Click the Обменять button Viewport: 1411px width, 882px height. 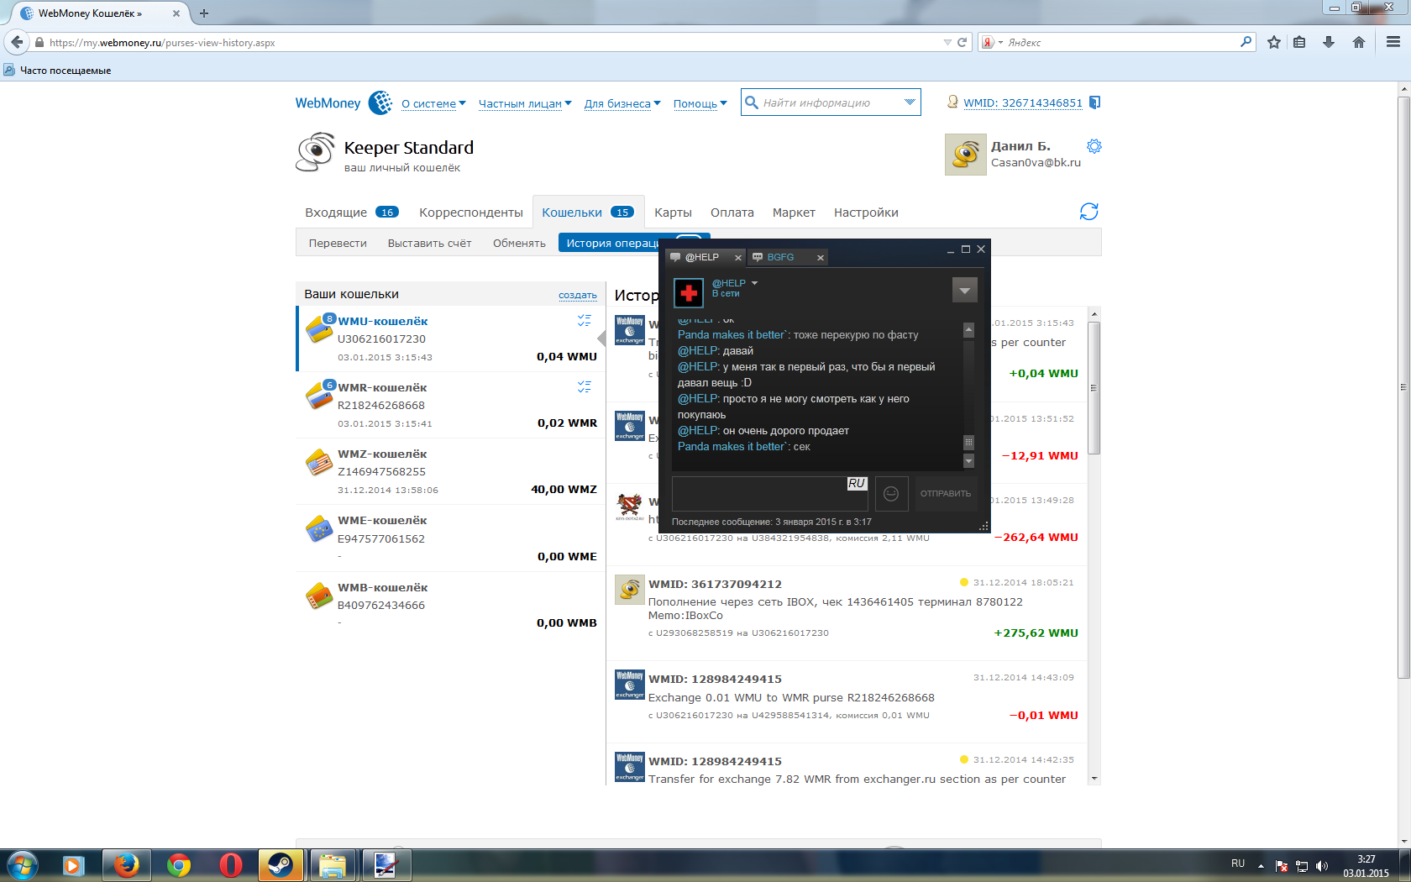click(519, 244)
